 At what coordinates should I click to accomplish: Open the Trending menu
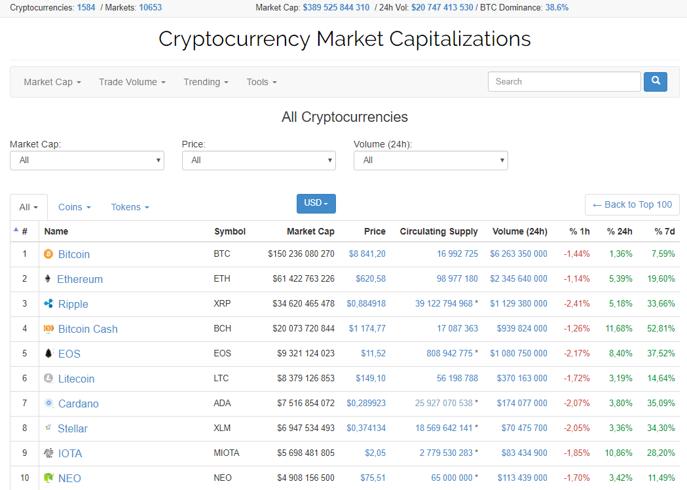(x=206, y=82)
